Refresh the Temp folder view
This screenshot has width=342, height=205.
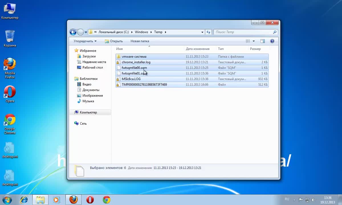[208, 32]
